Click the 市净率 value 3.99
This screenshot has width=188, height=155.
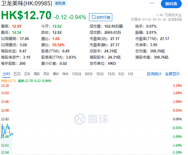153,45
